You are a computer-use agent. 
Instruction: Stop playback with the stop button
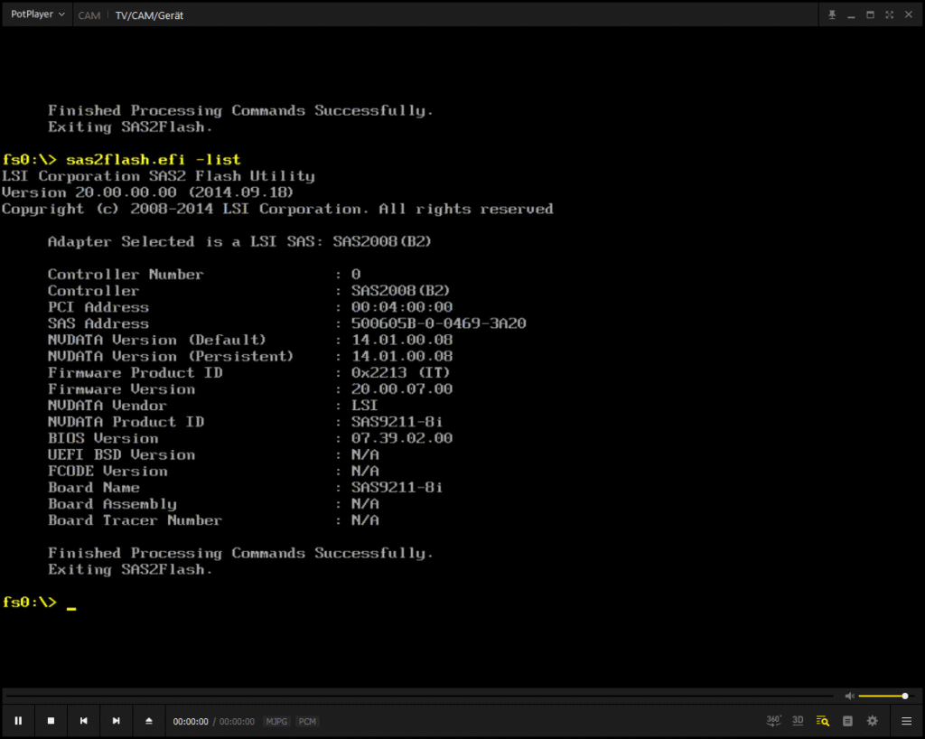[51, 721]
